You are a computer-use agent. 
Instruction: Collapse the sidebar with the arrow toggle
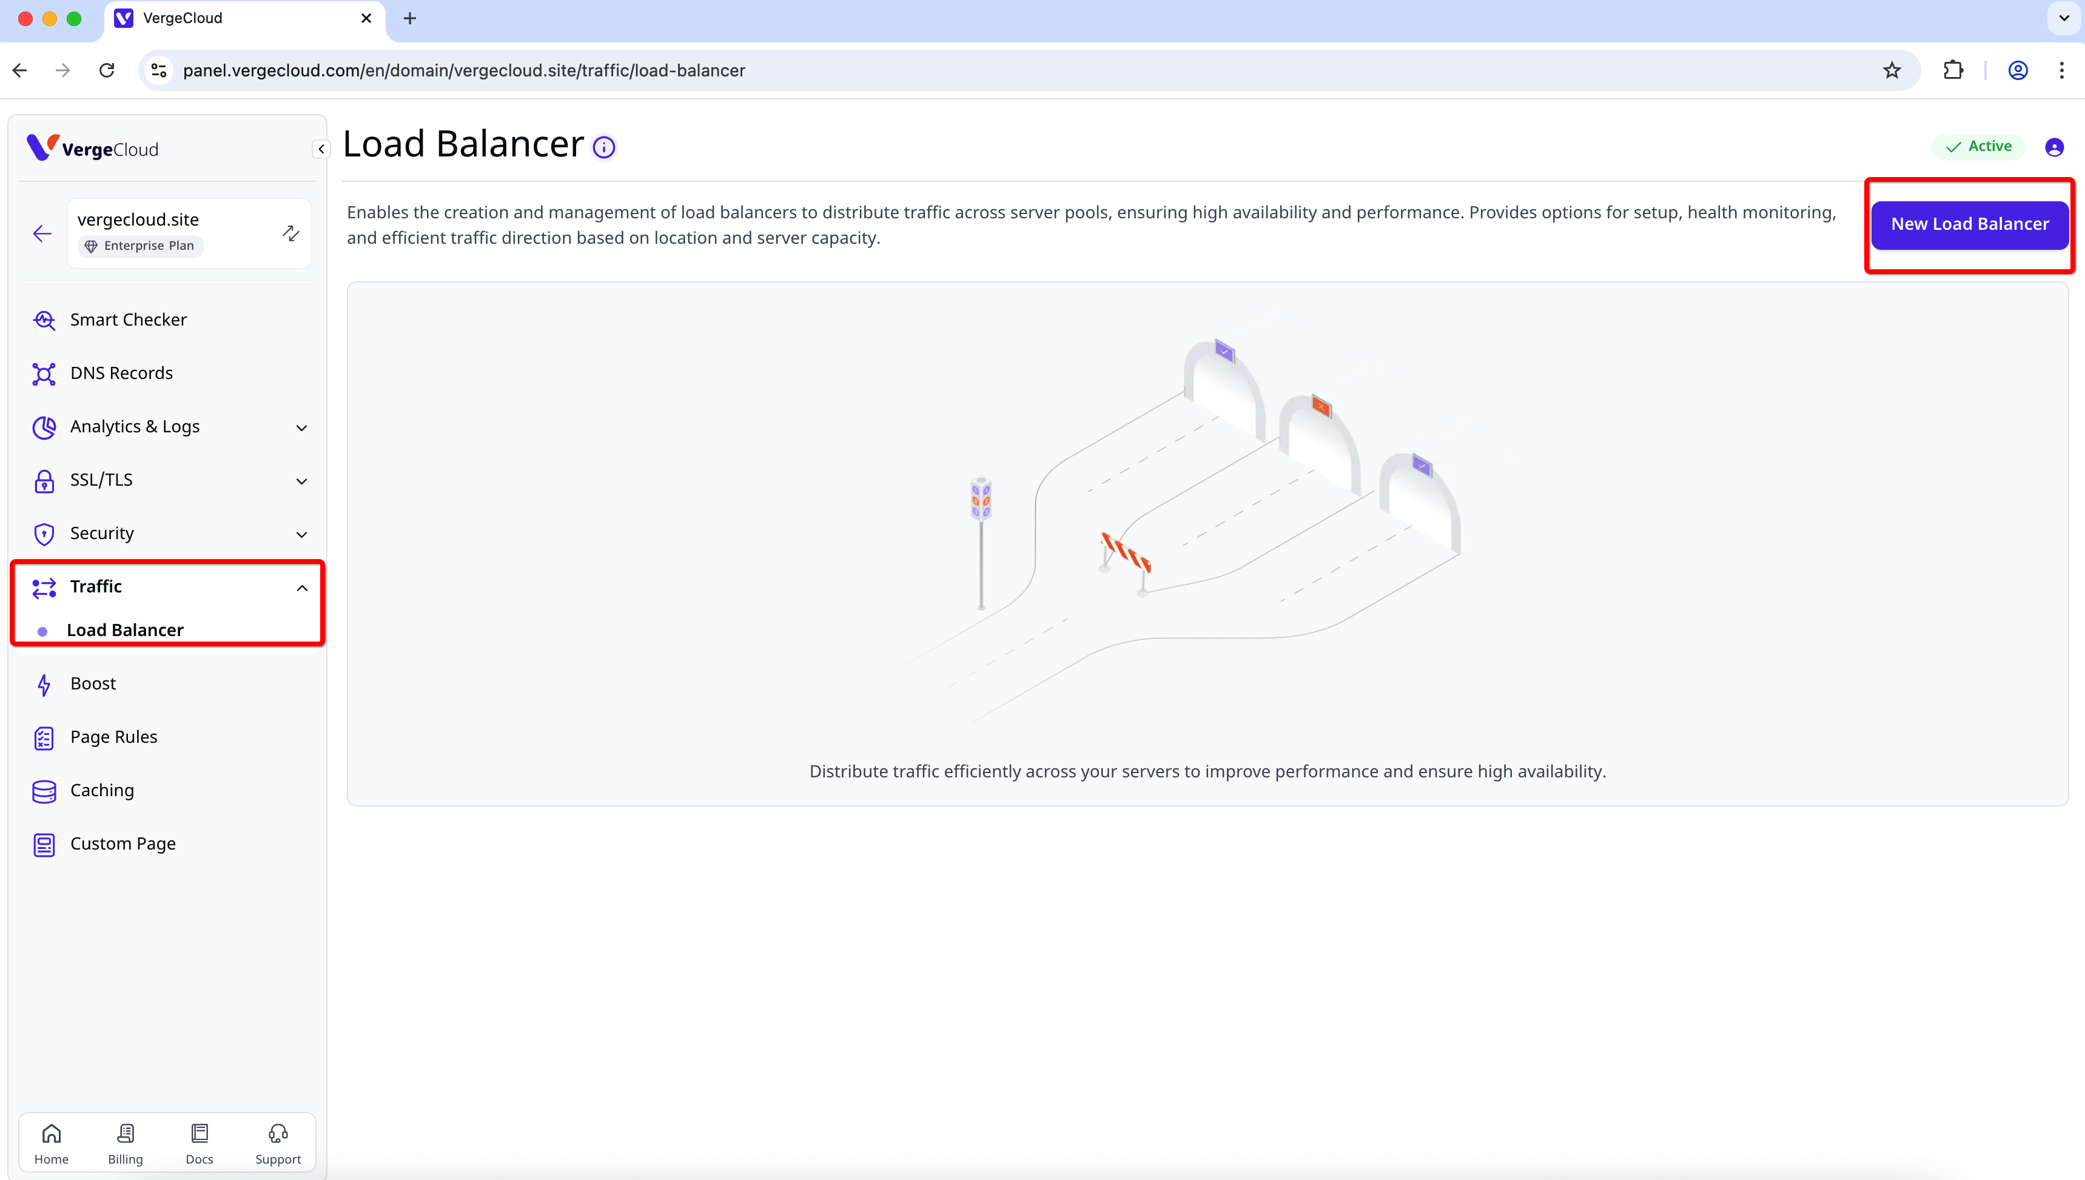click(x=321, y=149)
